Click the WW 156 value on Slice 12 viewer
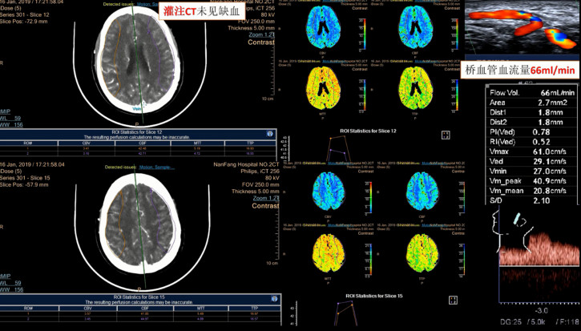The height and width of the screenshot is (331, 581). point(11,125)
